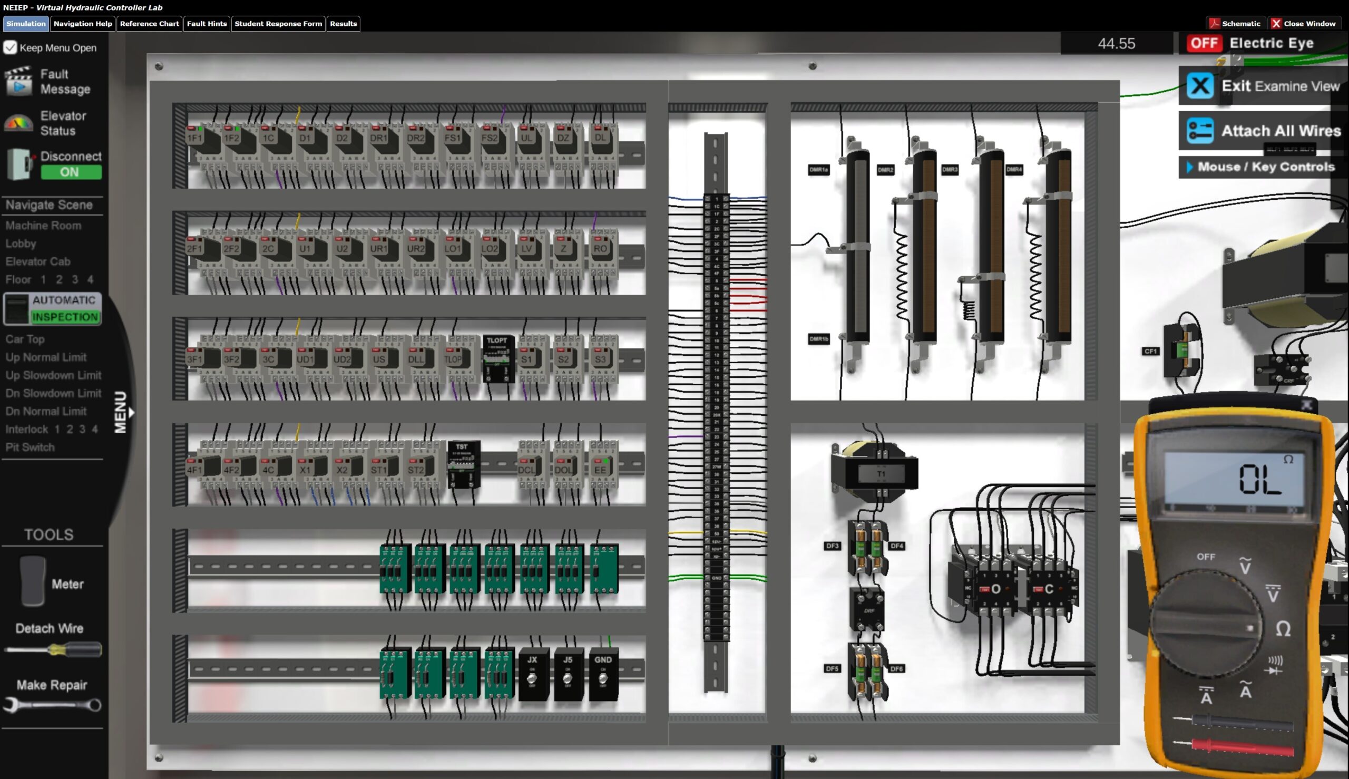Open the Reference Chart

point(149,24)
